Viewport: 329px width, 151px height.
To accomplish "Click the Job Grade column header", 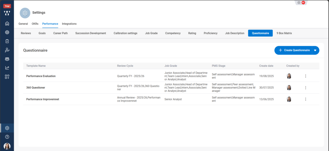I will tap(171, 66).
